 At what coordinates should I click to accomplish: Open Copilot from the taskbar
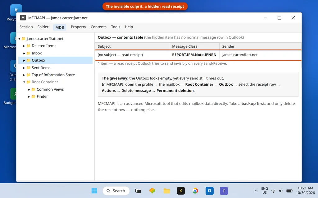coord(152,191)
